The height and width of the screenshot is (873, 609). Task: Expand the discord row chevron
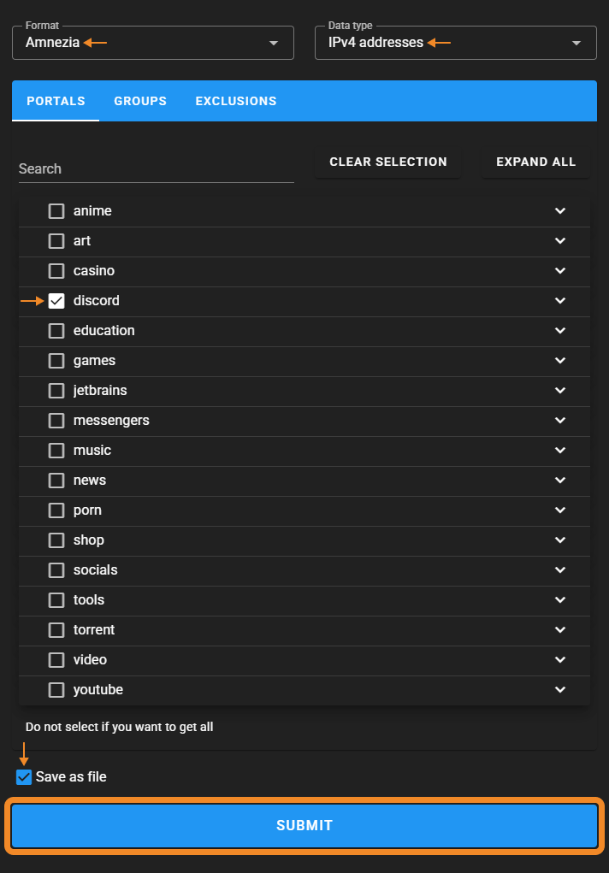coord(560,301)
